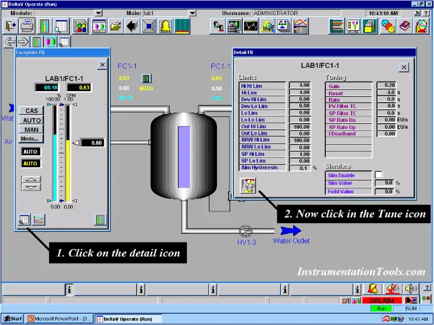Go to next display with right arrow
Screen dimensions: 434x325
23,41
